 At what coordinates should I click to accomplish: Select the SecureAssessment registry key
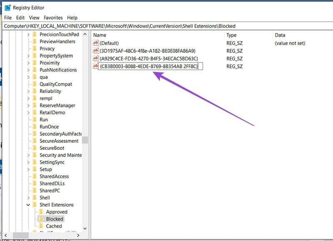(59, 141)
